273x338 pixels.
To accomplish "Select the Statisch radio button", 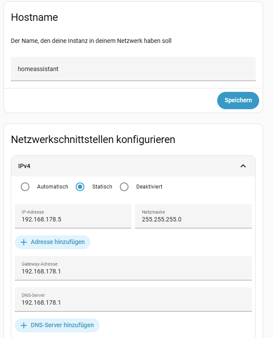I will tap(80, 187).
